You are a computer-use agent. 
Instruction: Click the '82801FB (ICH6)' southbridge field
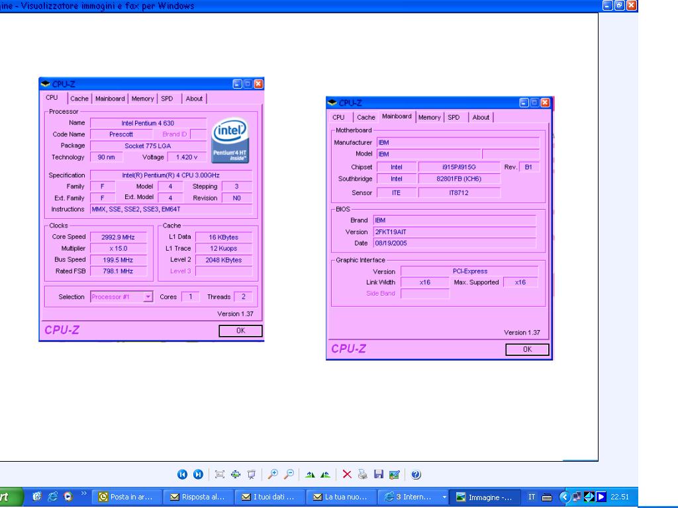point(460,179)
